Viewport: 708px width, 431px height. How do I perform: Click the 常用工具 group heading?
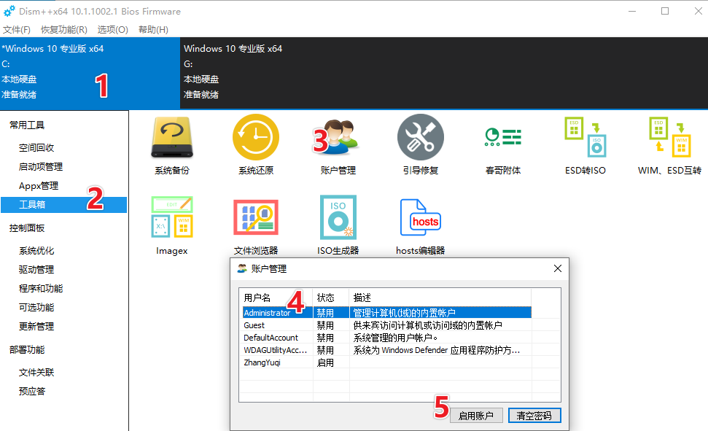pyautogui.click(x=27, y=125)
